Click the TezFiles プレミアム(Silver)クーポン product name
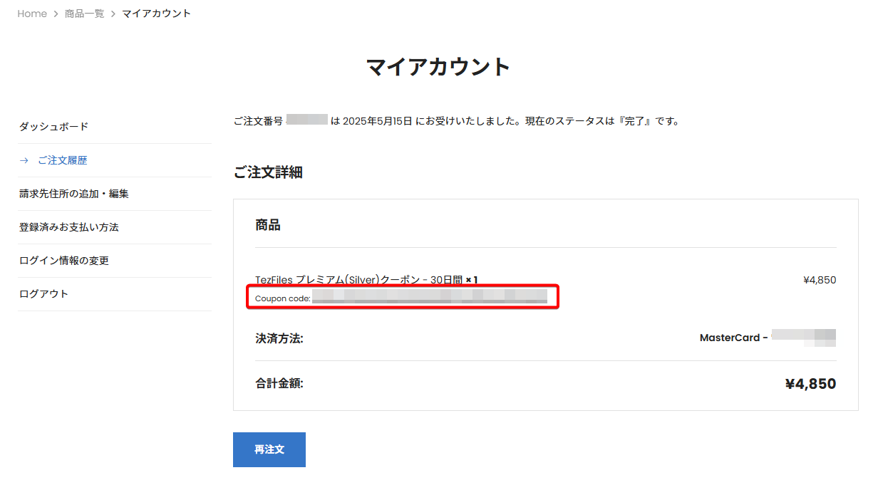The image size is (878, 485). [360, 280]
